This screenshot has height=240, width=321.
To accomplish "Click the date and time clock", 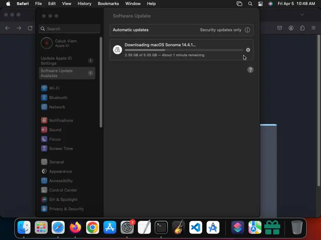I will click(296, 4).
